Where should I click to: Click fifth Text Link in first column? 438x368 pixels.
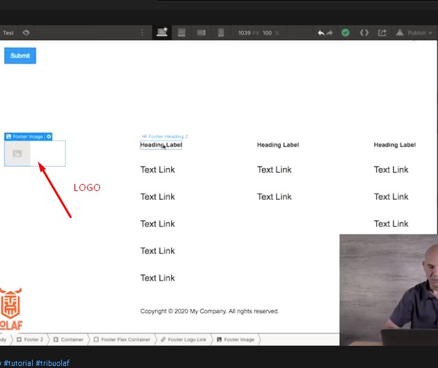(x=158, y=278)
